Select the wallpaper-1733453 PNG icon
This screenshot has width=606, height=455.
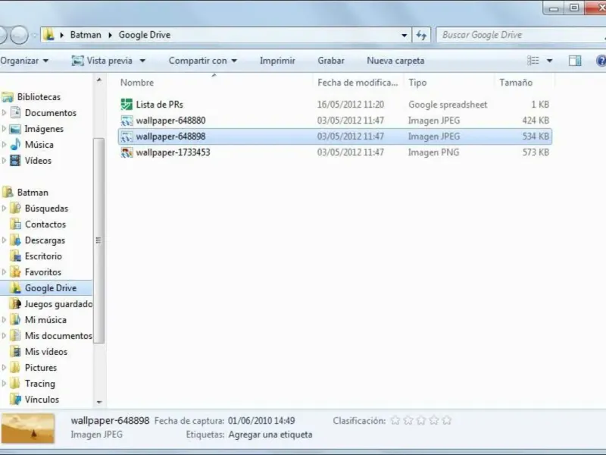[127, 152]
